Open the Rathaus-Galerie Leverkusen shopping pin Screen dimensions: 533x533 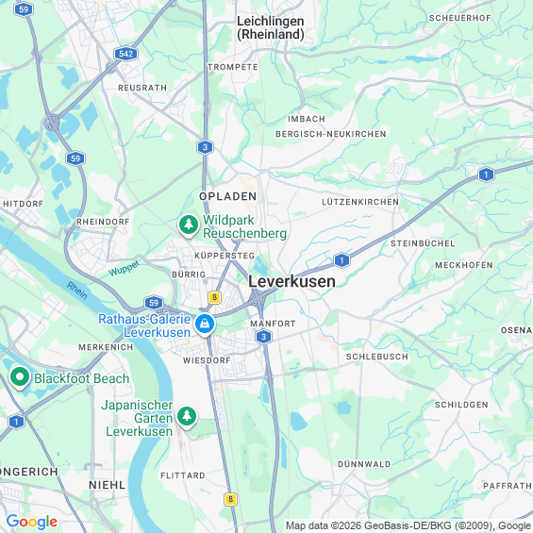(205, 325)
